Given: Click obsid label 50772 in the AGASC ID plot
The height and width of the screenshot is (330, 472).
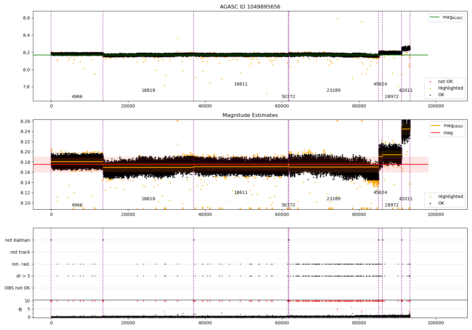Looking at the screenshot, I should pyautogui.click(x=288, y=97).
